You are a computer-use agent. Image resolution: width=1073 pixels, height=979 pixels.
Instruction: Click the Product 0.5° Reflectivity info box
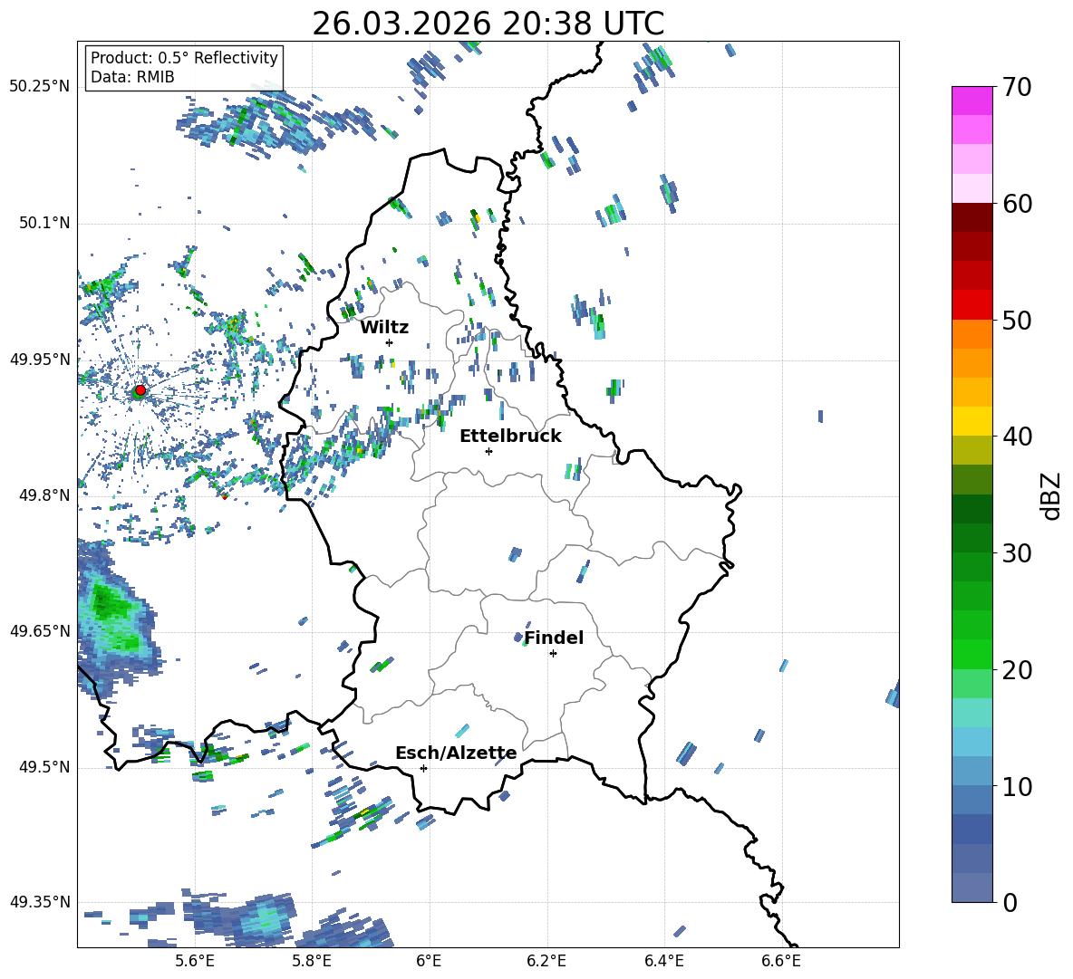coord(184,67)
